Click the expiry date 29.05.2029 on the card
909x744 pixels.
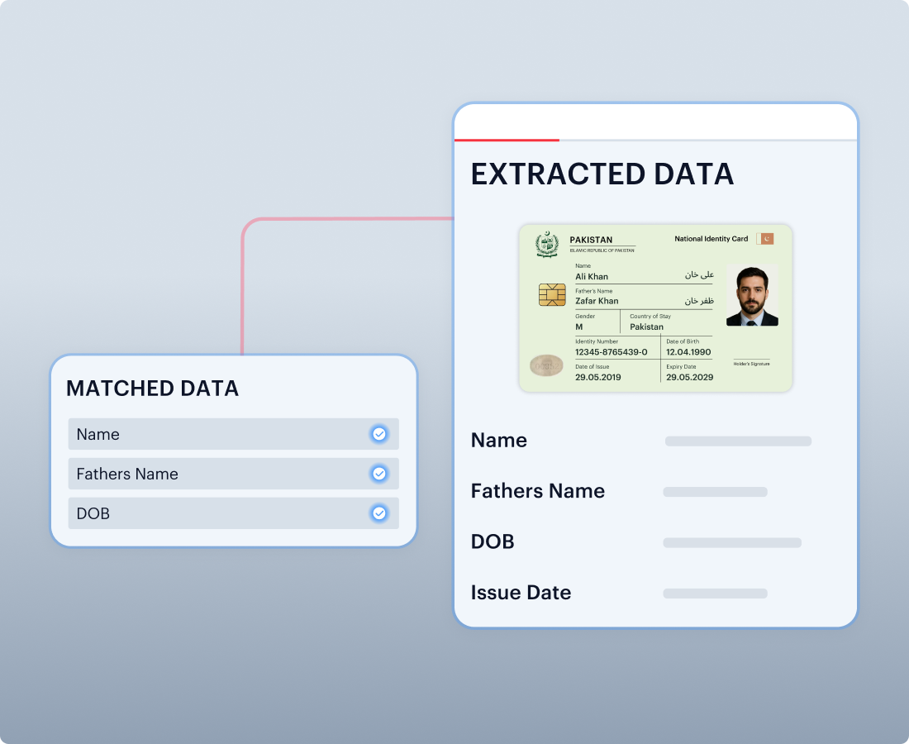(x=689, y=377)
